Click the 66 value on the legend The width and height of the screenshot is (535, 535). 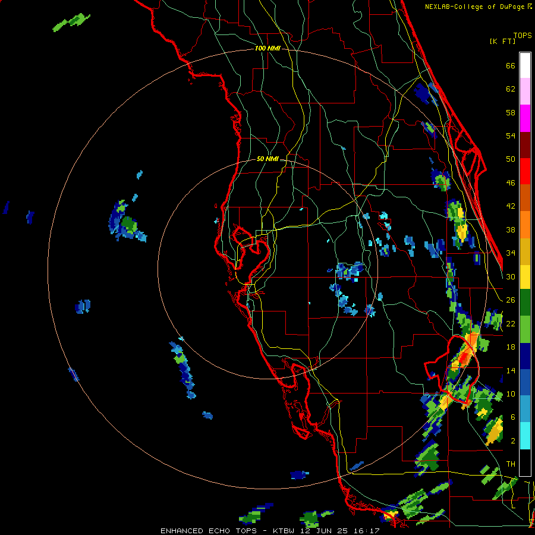[511, 65]
